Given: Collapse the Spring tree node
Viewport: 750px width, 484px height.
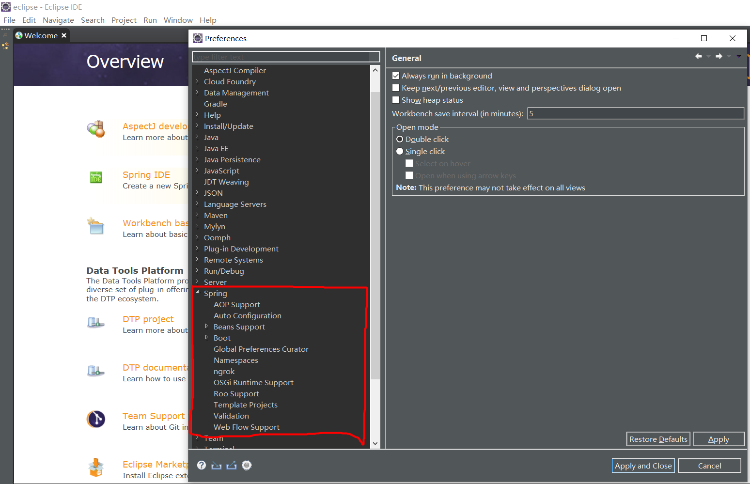Looking at the screenshot, I should [197, 293].
